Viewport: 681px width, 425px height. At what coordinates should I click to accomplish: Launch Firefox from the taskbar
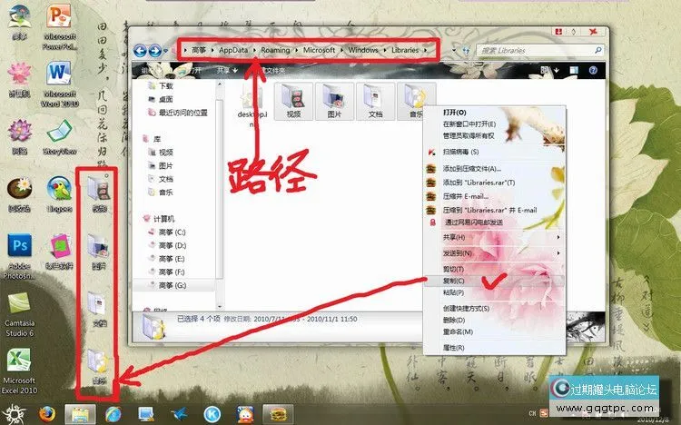point(47,414)
